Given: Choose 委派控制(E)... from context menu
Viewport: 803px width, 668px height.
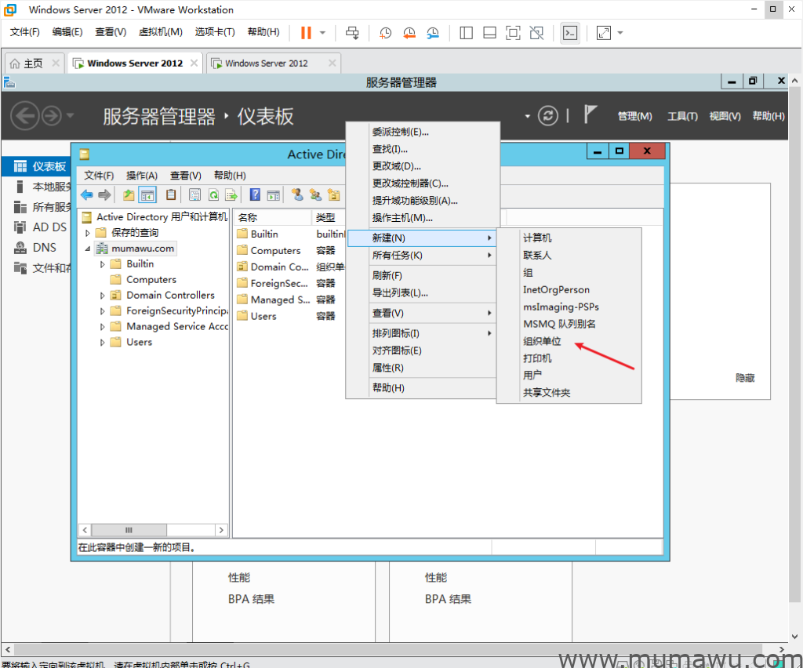Looking at the screenshot, I should [x=421, y=132].
